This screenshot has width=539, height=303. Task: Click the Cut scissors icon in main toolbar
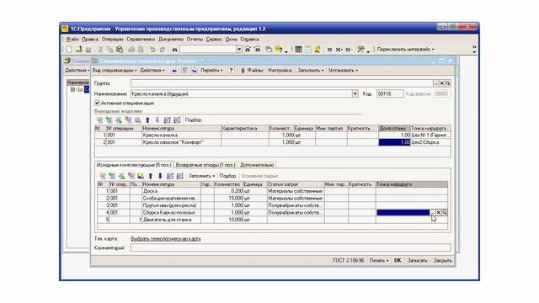[x=100, y=50]
